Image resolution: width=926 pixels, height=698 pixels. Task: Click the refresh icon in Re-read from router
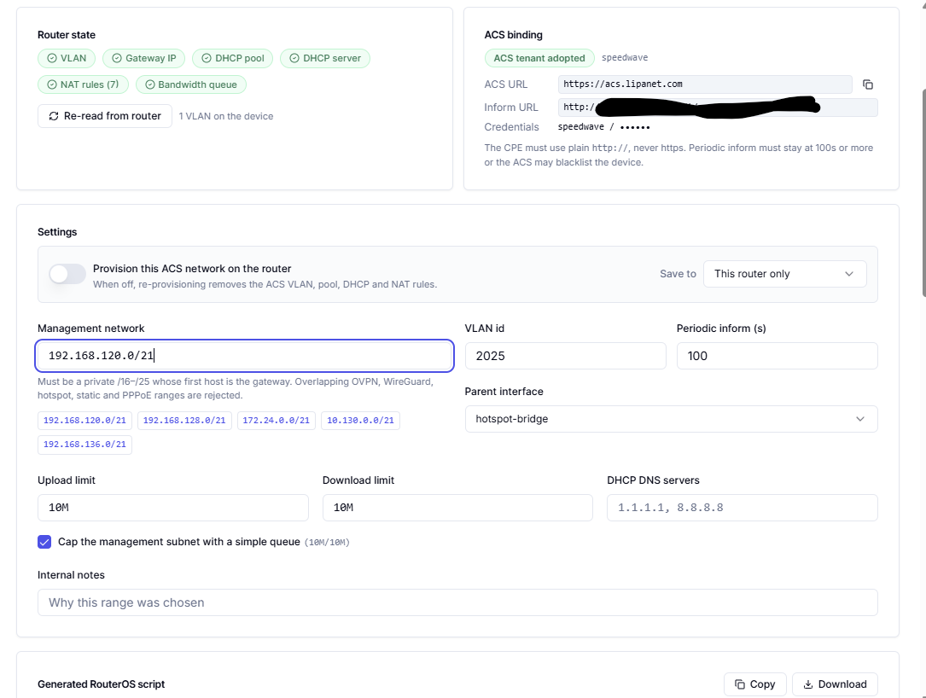coord(54,116)
